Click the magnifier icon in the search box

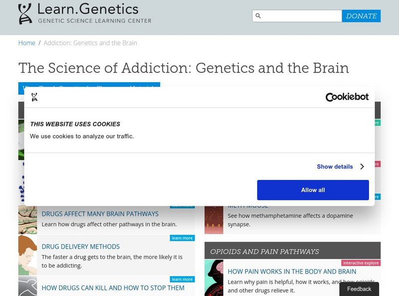pyautogui.click(x=258, y=16)
